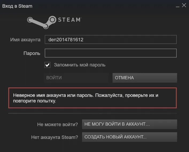Click the Имя аккаунта label
The image size is (189, 152).
click(x=25, y=40)
